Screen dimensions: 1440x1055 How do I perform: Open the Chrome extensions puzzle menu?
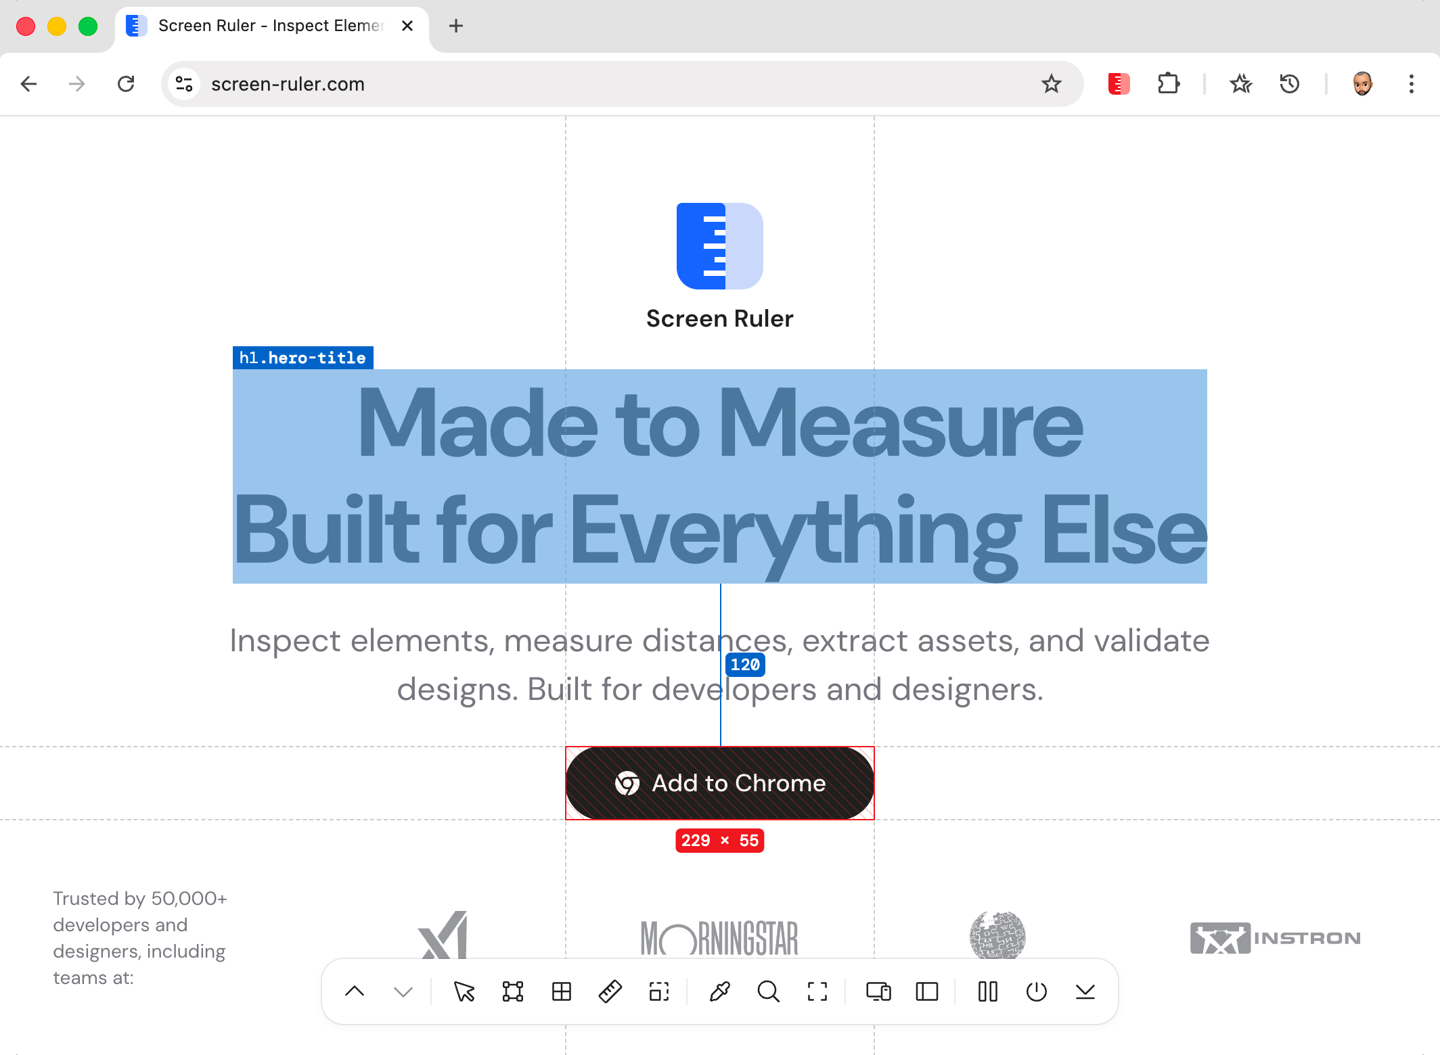[1169, 84]
